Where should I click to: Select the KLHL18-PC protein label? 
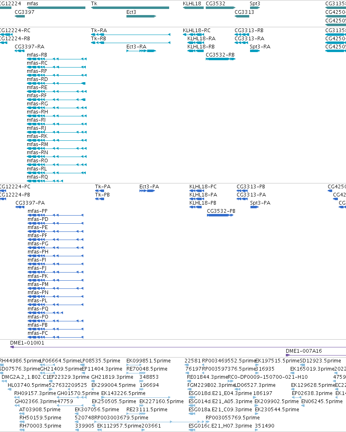click(203, 187)
